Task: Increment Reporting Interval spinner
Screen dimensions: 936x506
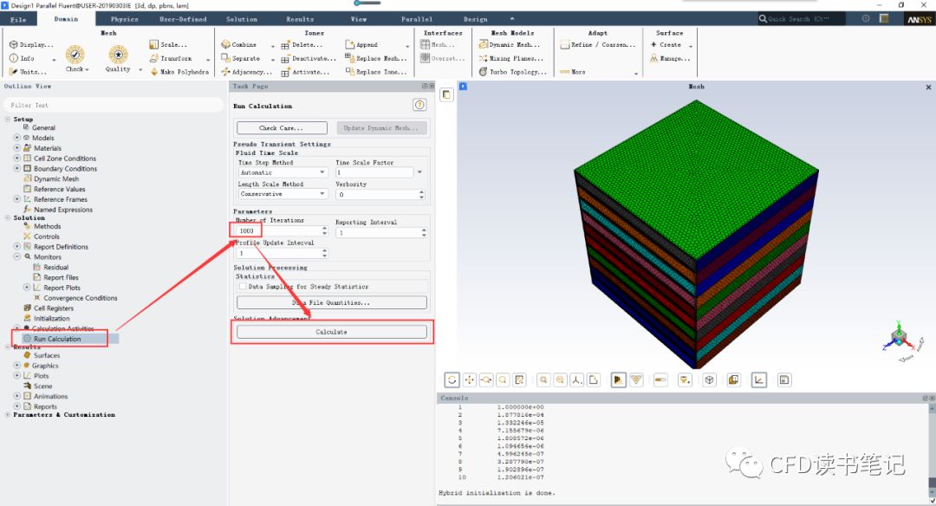Action: (x=425, y=230)
